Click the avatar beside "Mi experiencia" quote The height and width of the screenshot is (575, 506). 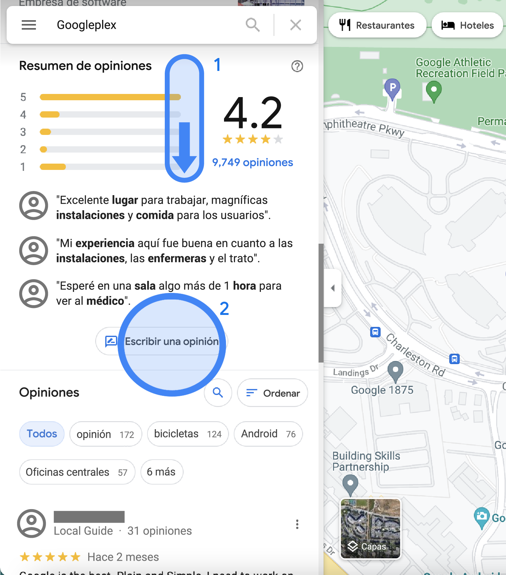(x=34, y=251)
